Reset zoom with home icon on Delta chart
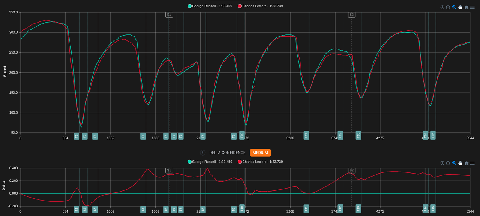Image resolution: width=480 pixels, height=216 pixels. 466,163
